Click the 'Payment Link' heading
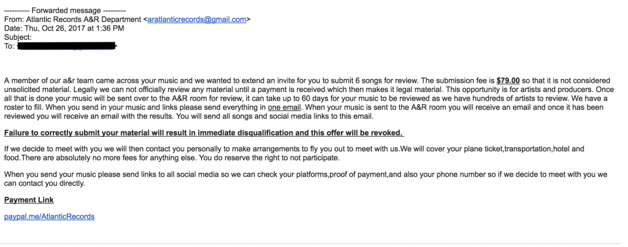The image size is (628, 247). 29,200
